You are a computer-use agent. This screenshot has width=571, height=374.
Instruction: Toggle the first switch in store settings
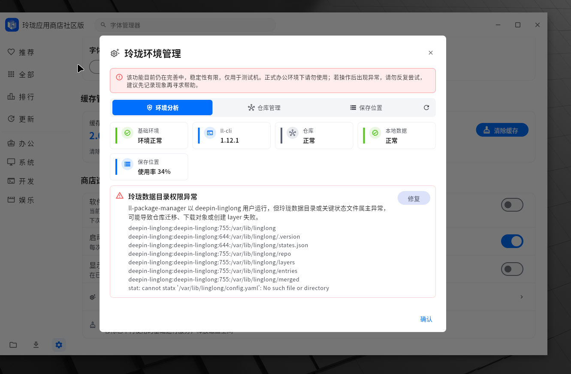(x=512, y=205)
